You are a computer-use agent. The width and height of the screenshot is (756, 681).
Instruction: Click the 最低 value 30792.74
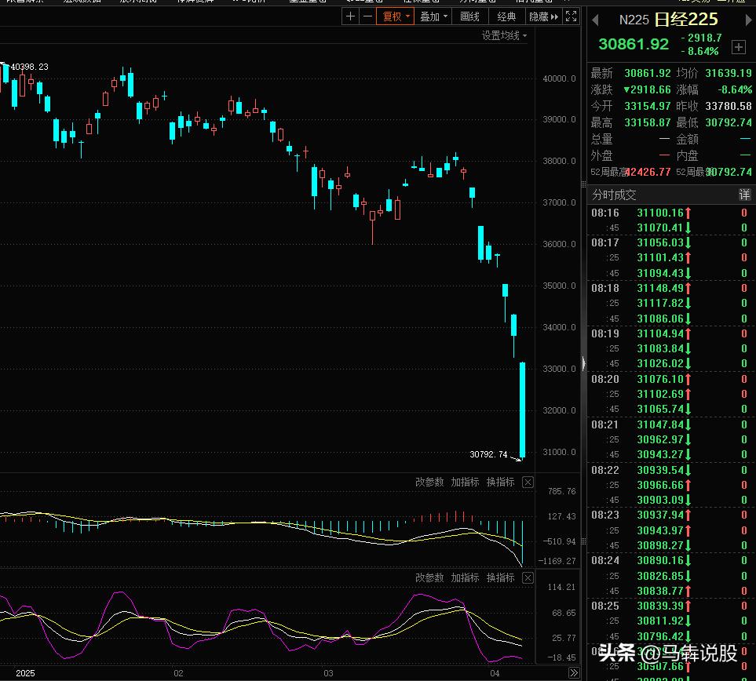[728, 122]
